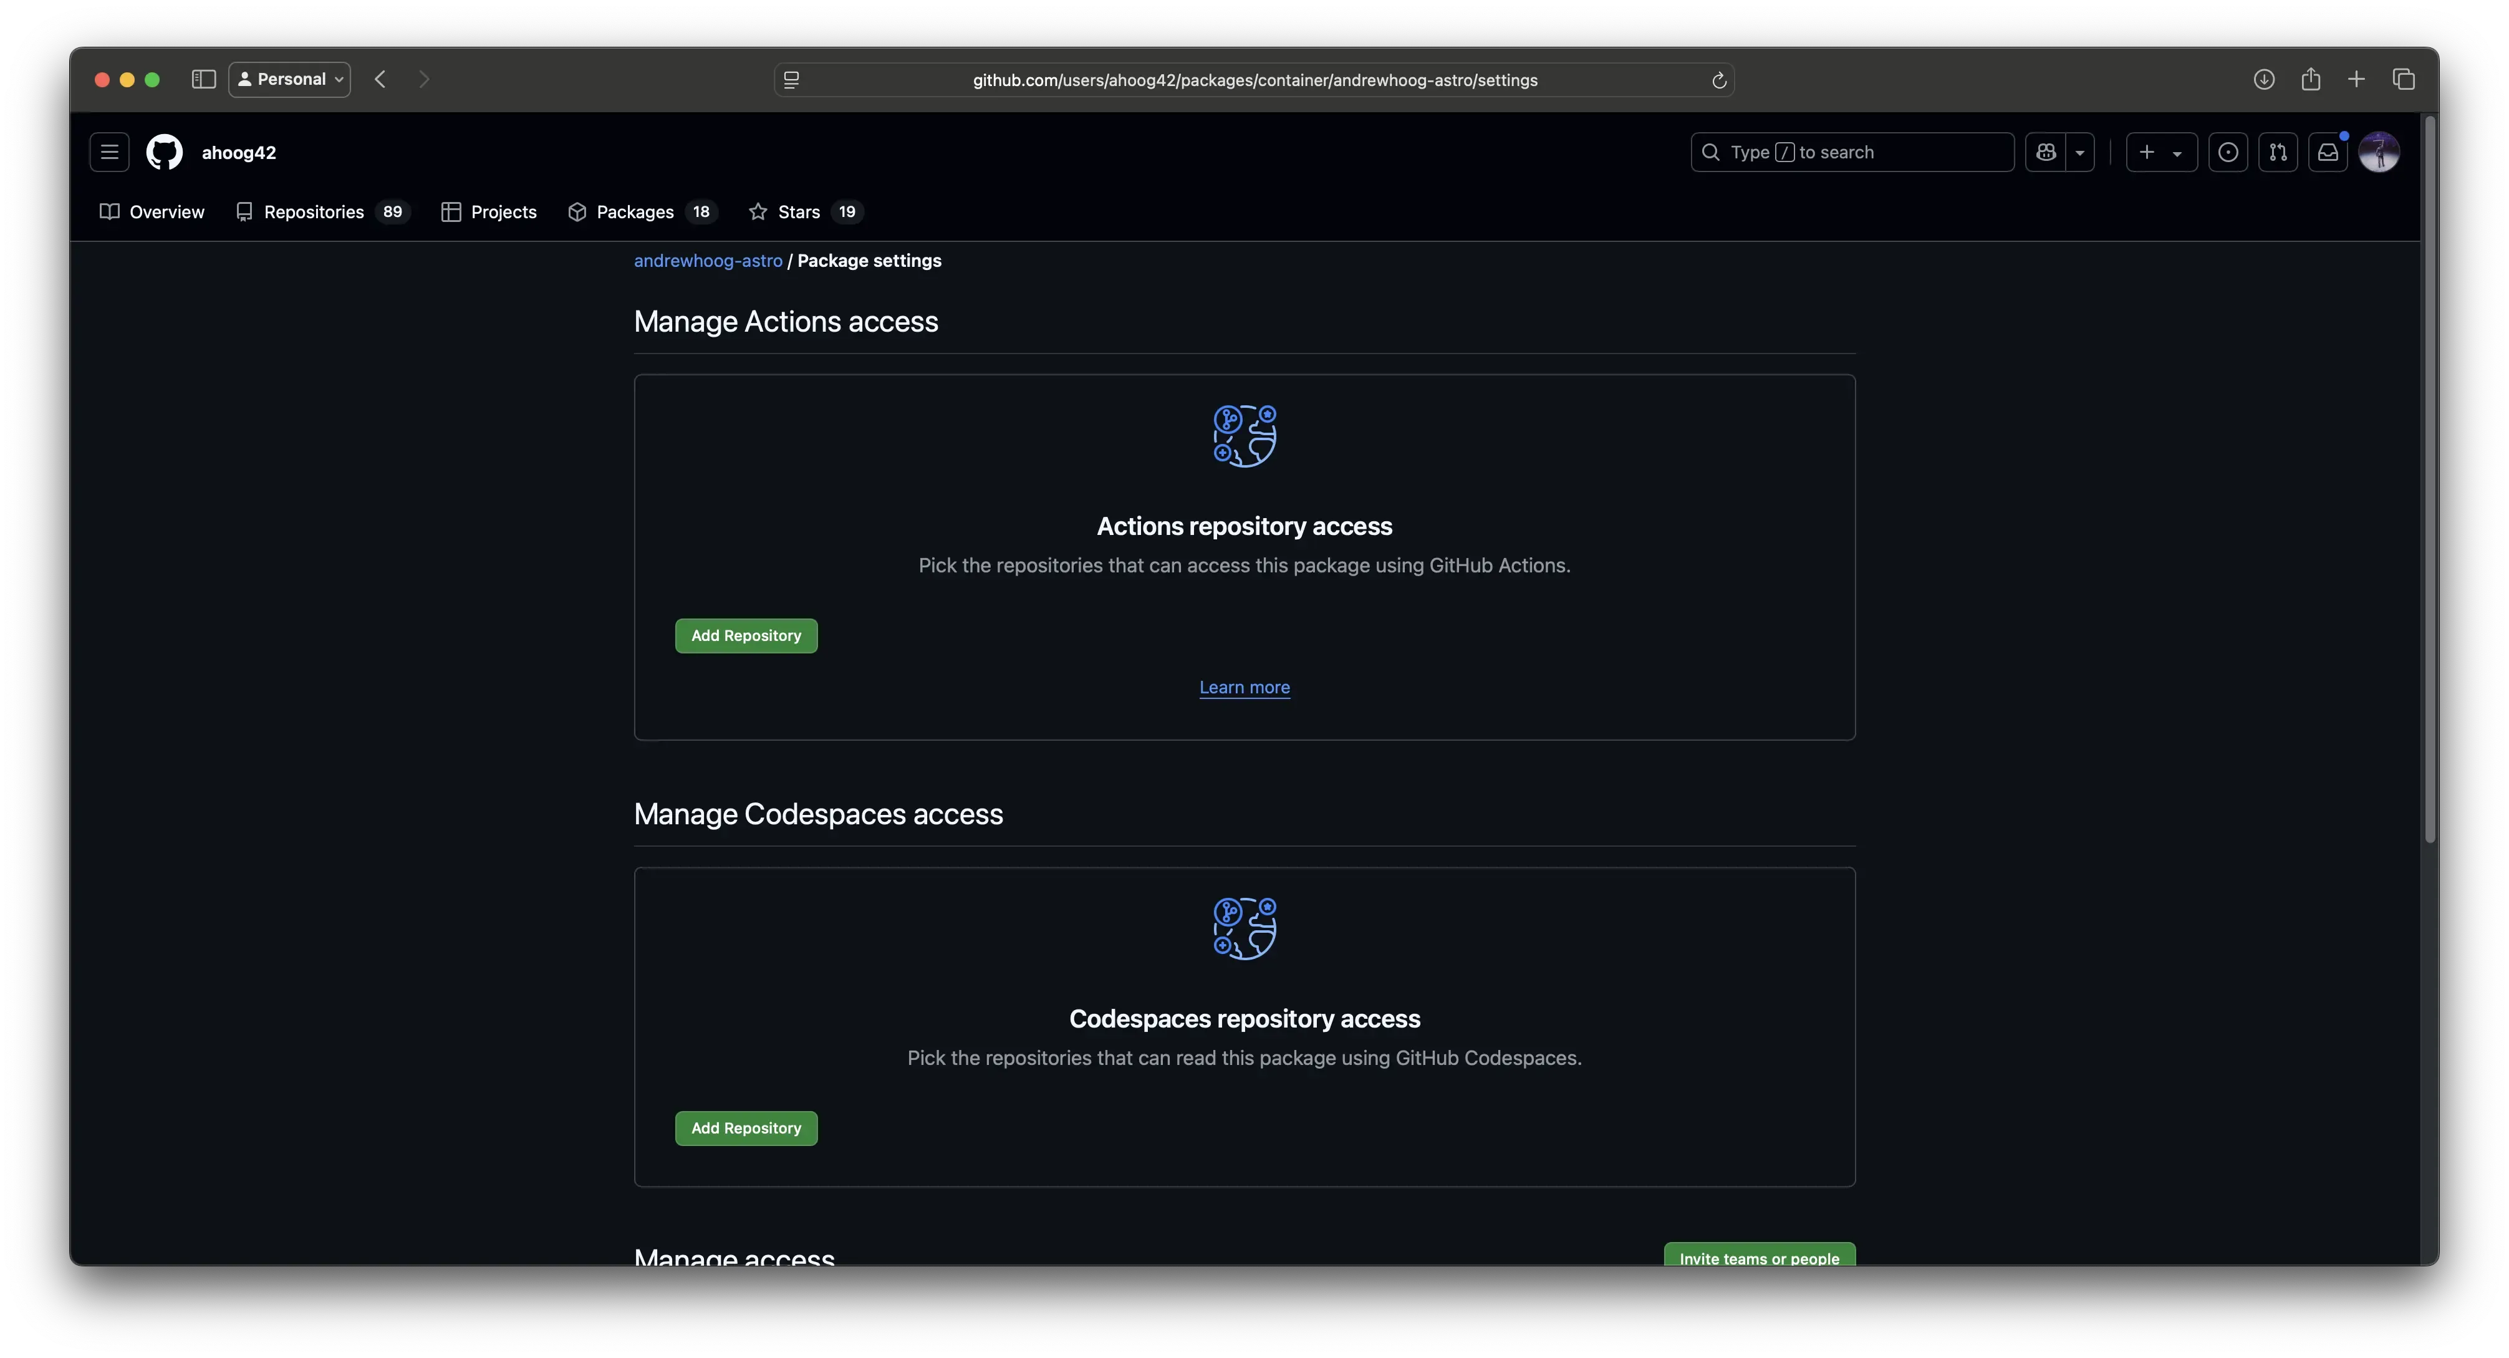The width and height of the screenshot is (2509, 1358).
Task: Show Safari tab overview icon
Action: coord(2403,79)
